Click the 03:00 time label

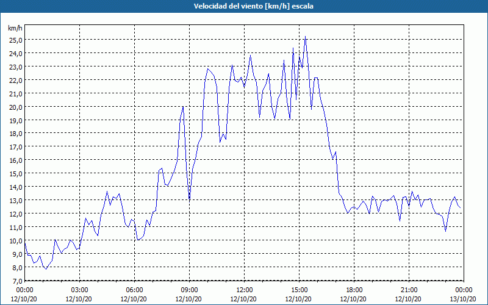(79, 290)
